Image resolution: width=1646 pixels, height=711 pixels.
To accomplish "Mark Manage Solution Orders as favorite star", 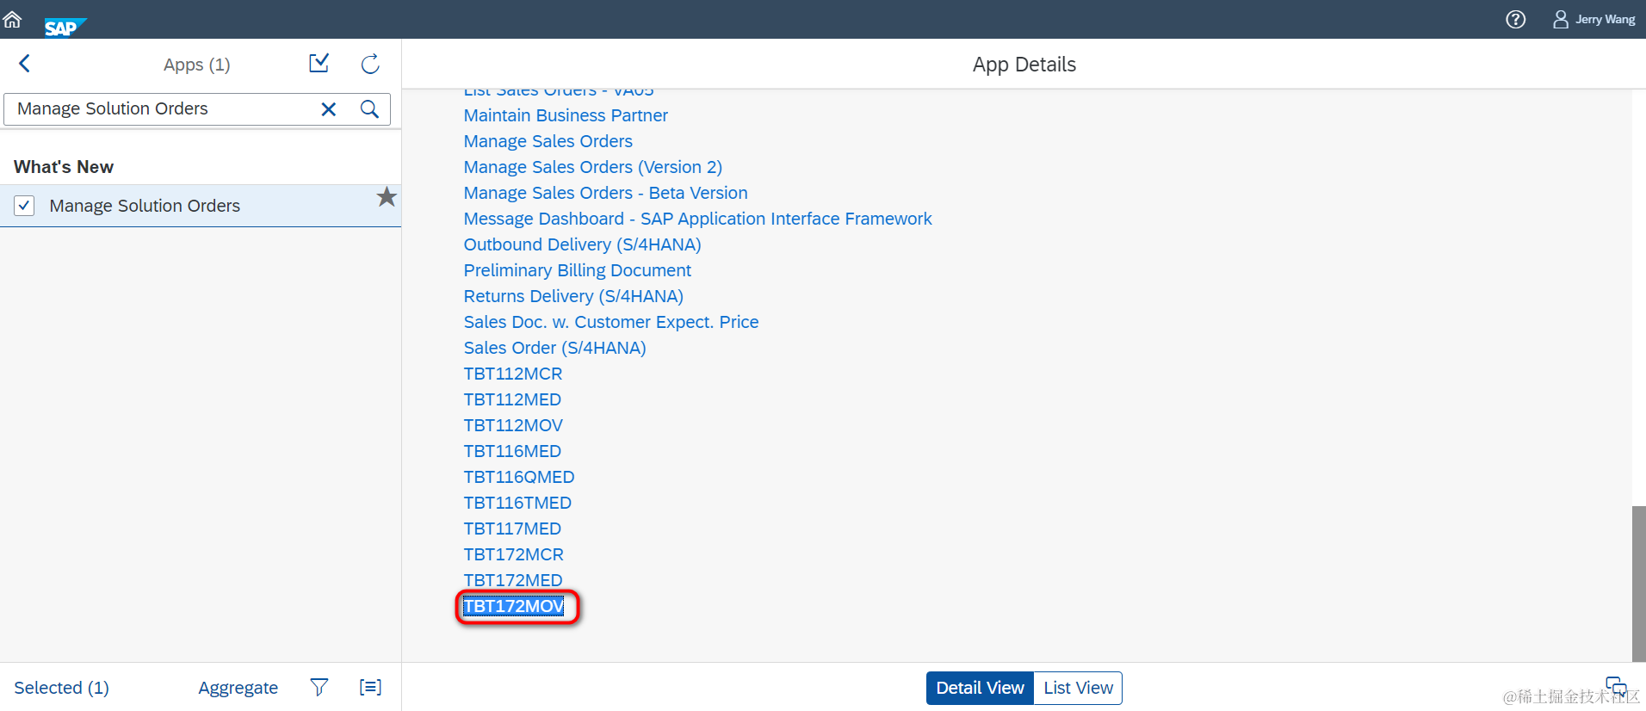I will point(387,197).
